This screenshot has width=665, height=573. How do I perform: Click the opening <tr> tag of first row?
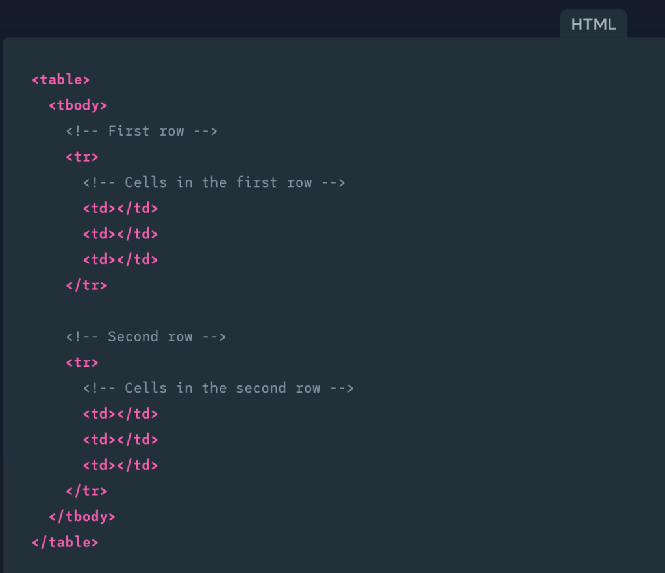point(82,157)
